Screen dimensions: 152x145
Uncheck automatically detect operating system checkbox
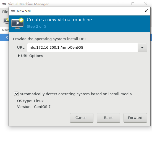point(16,94)
